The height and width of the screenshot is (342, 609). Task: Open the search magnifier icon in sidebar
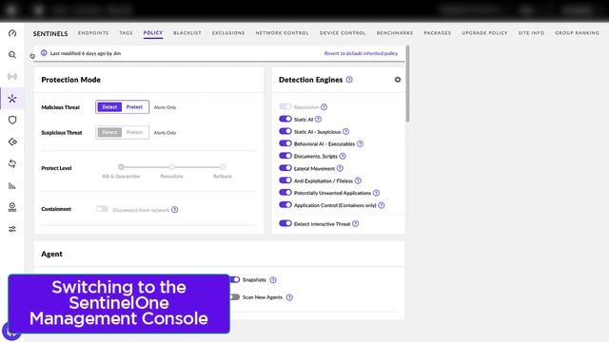pos(12,55)
